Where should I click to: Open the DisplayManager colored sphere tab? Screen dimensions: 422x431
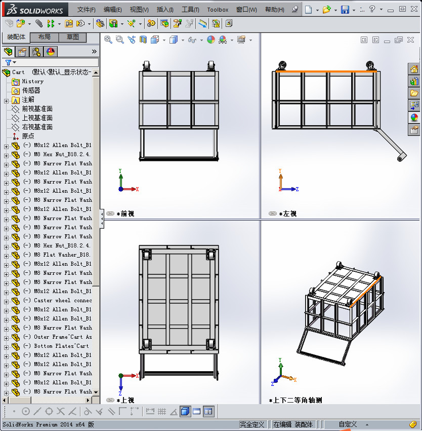pos(50,51)
